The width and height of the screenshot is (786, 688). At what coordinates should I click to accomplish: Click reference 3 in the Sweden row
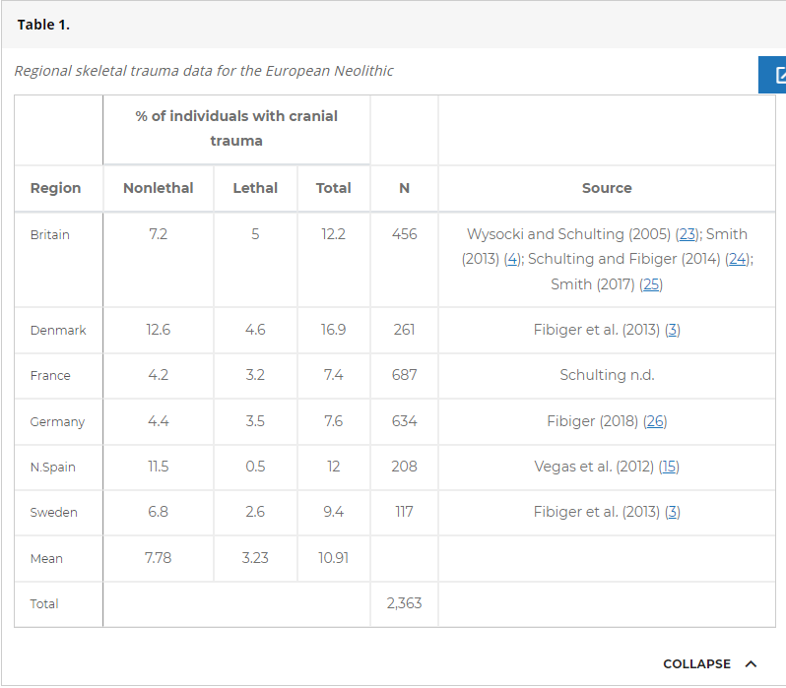[x=673, y=512]
